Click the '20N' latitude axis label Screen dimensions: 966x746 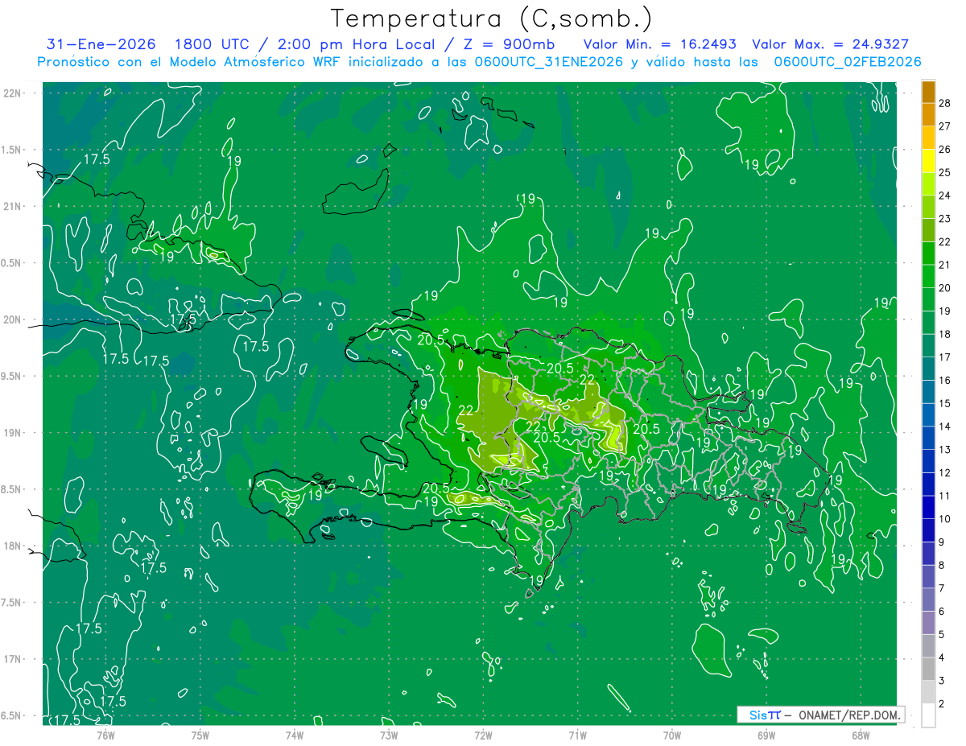point(13,320)
